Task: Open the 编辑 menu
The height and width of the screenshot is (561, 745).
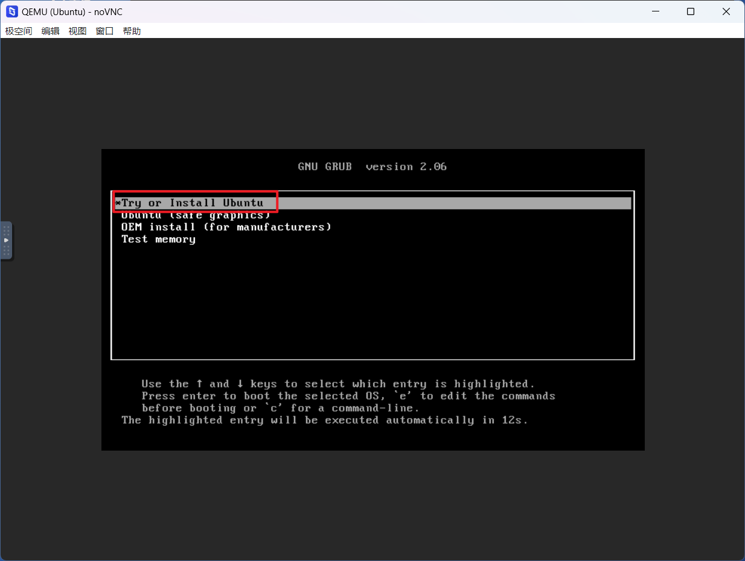Action: 50,31
